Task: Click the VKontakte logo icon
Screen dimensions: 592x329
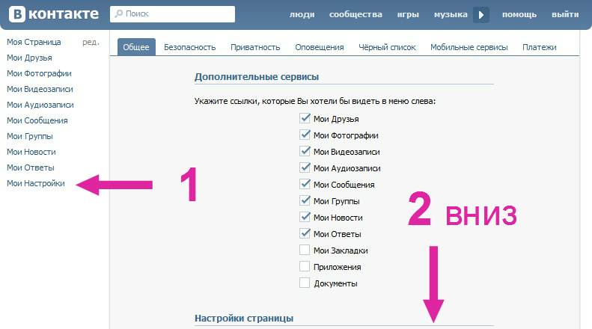Action: 14,14
